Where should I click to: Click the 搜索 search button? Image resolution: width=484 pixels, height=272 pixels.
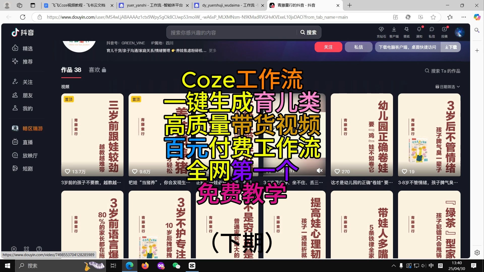[x=308, y=32]
